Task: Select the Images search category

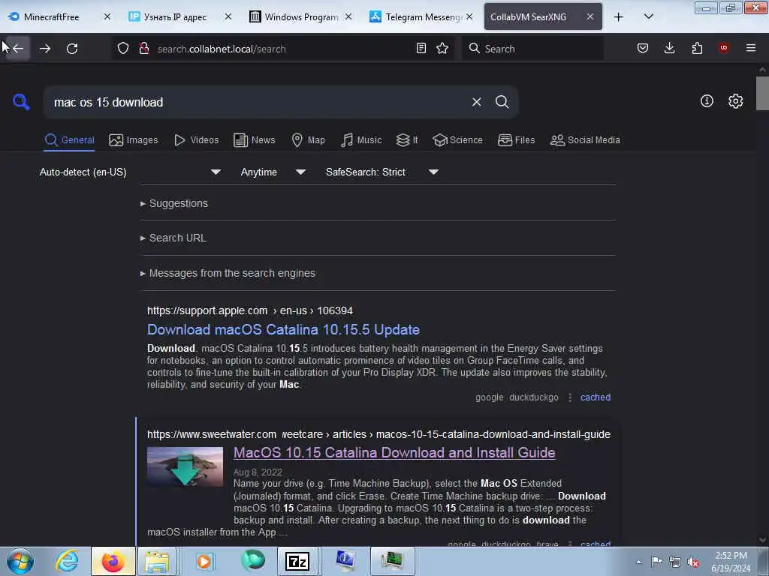Action: [134, 140]
